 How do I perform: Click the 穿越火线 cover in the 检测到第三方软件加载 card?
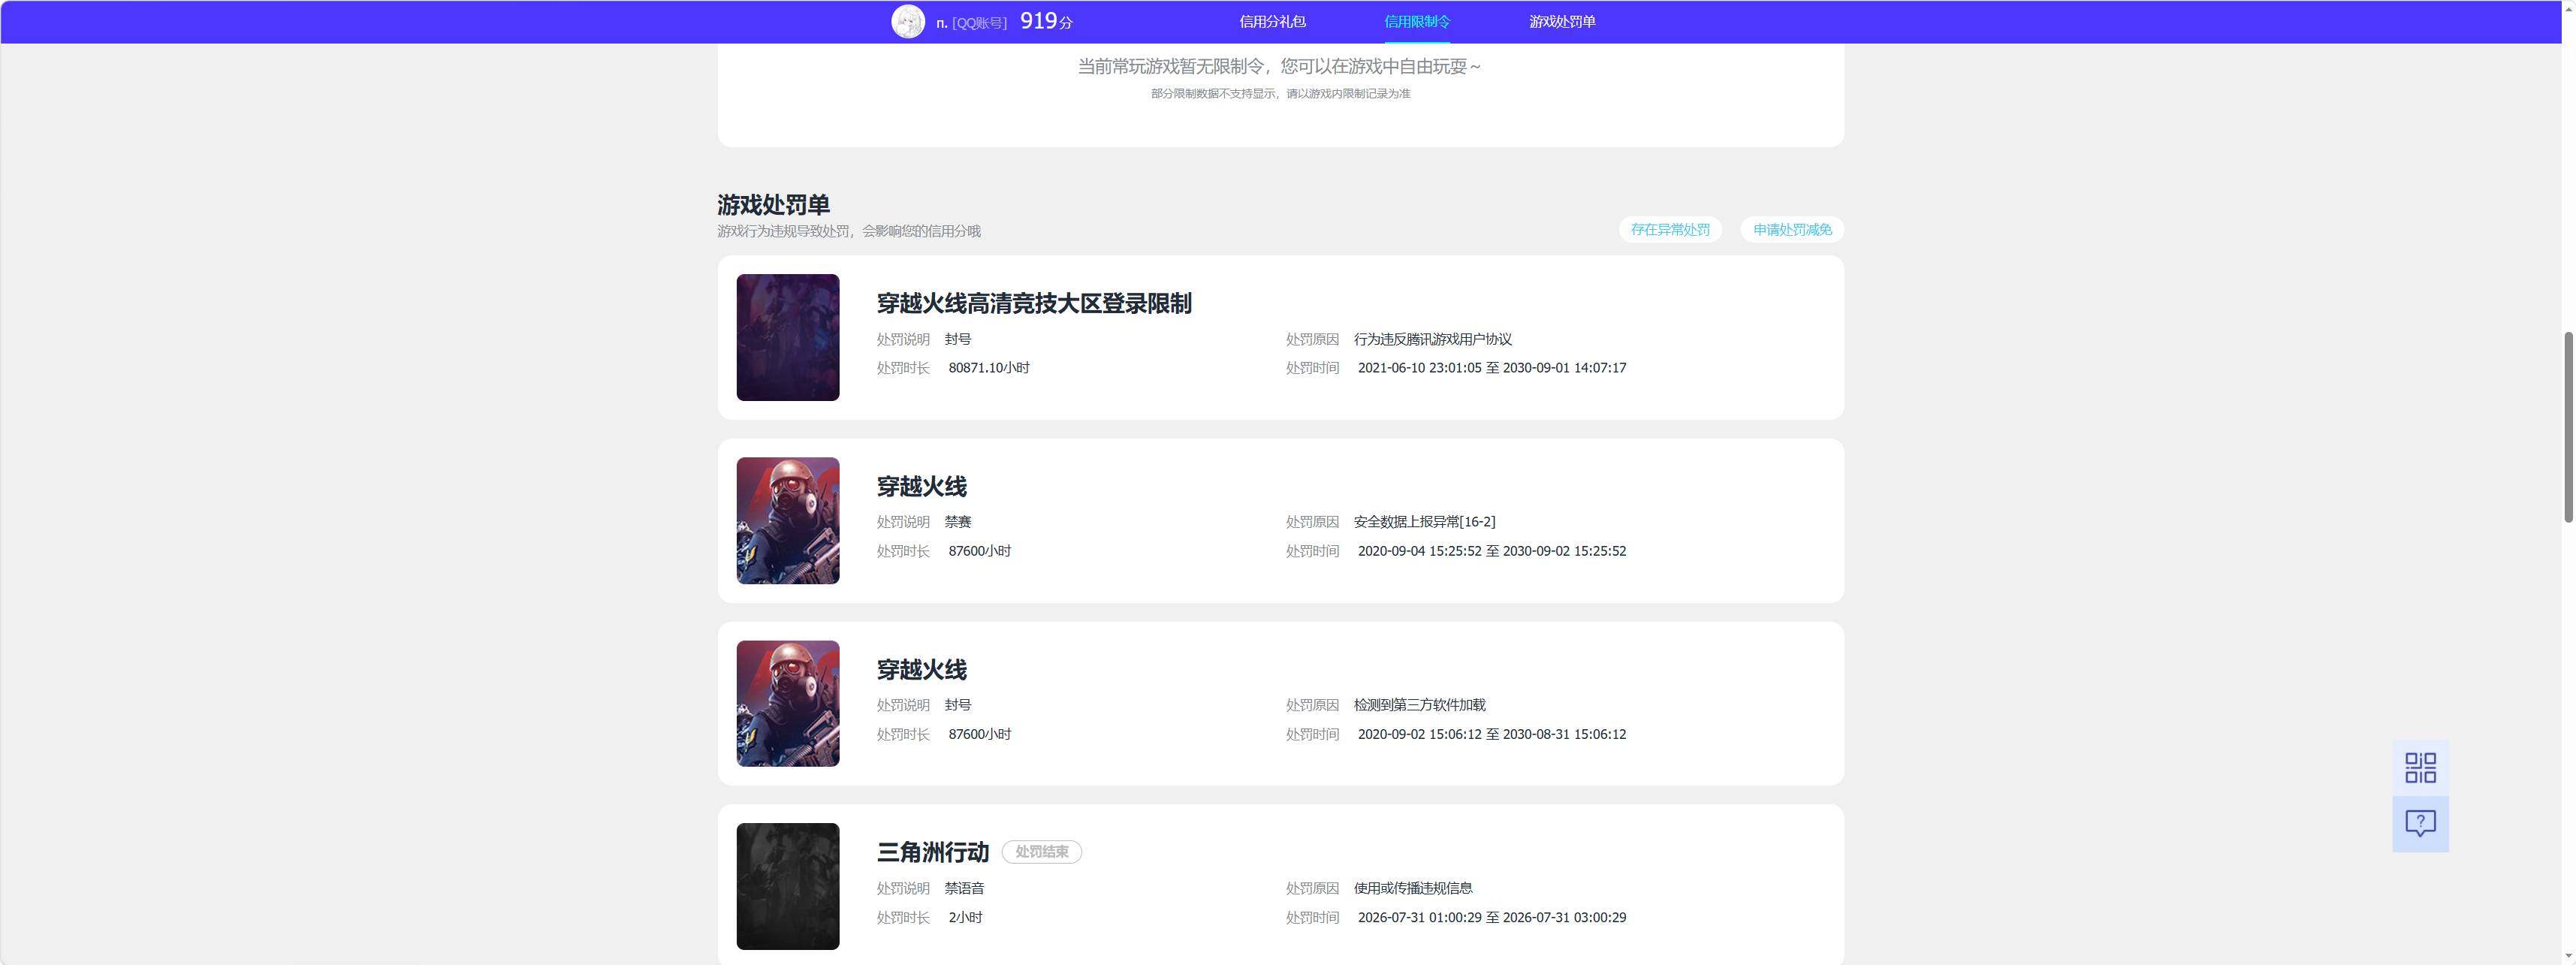(788, 703)
